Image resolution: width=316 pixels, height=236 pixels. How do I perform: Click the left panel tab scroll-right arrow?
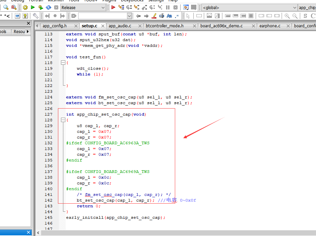[x=28, y=31]
